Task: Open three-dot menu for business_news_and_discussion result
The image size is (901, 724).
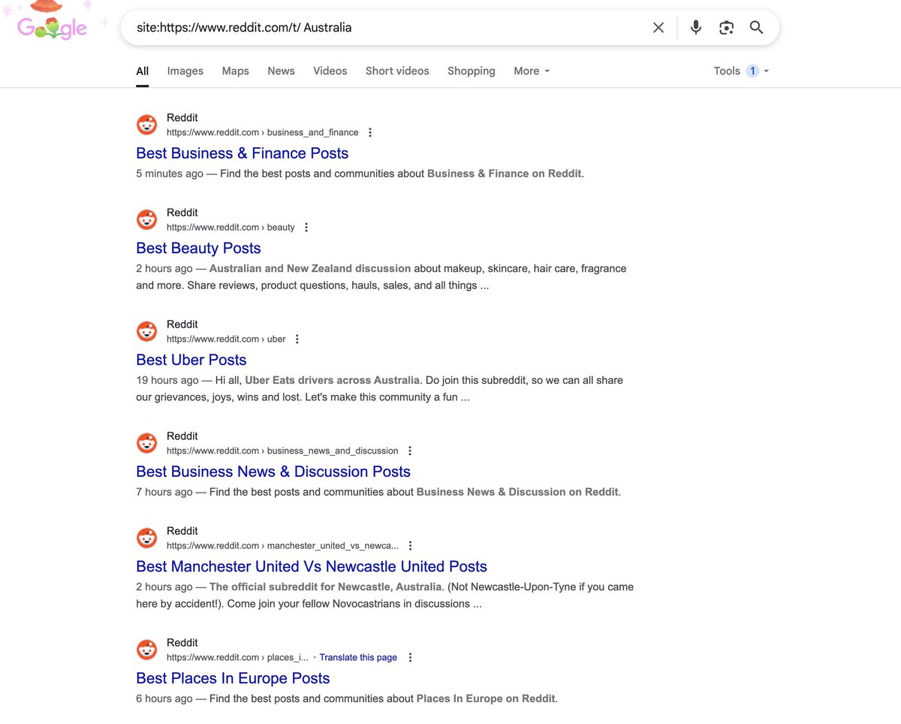Action: pyautogui.click(x=410, y=451)
